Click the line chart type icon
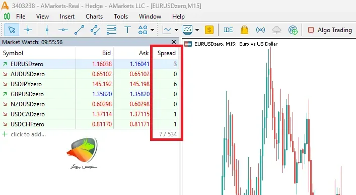The image size is (356, 195). coord(167,30)
